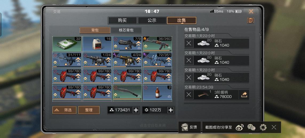Add gold bars with plus beside 173431
The image size is (305, 138).
click(x=136, y=110)
